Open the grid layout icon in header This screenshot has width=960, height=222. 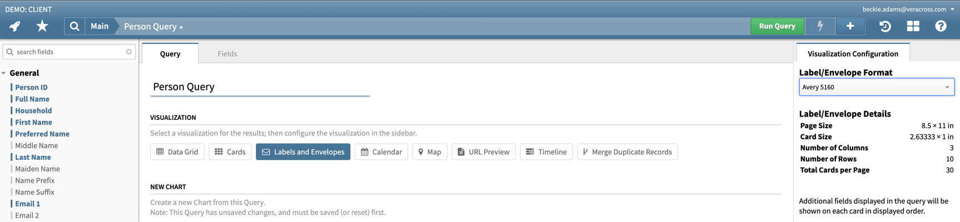click(x=913, y=26)
